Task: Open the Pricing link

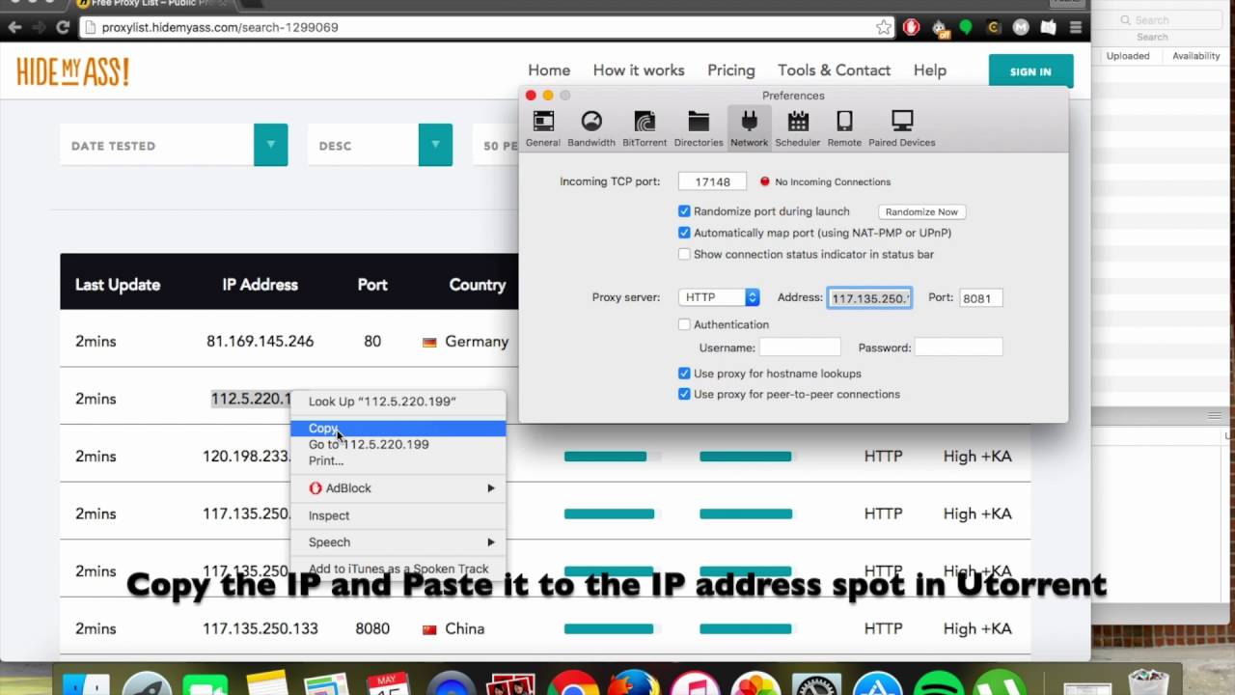Action: (x=731, y=70)
